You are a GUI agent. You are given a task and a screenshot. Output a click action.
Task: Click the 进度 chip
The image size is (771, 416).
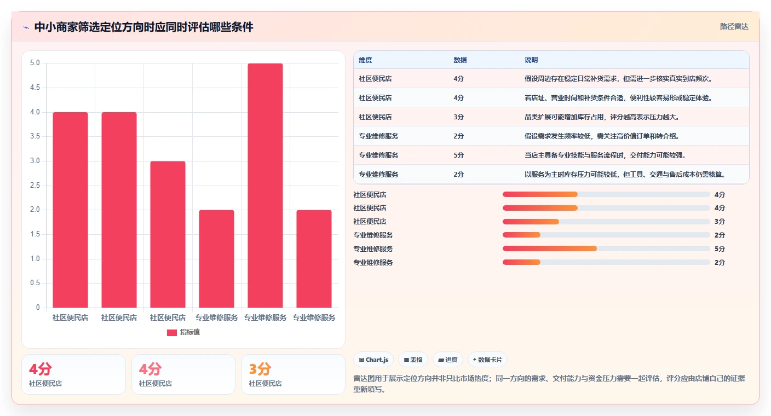(447, 360)
